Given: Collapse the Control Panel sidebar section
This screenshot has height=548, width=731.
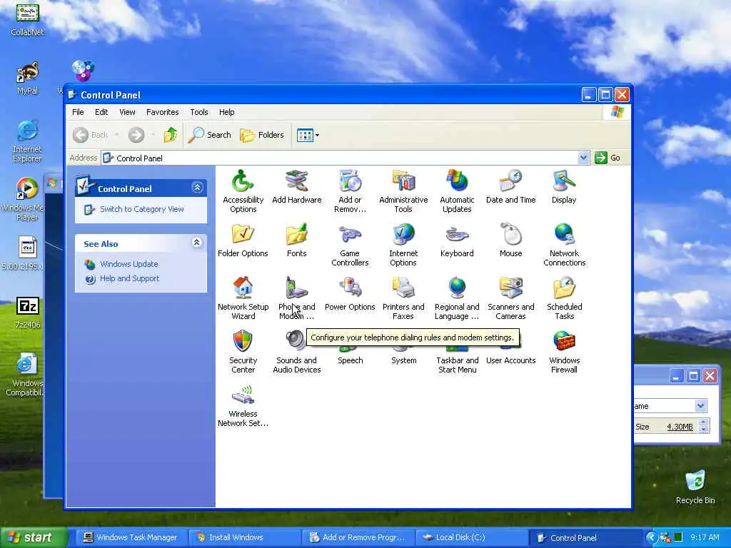Looking at the screenshot, I should click(x=197, y=188).
